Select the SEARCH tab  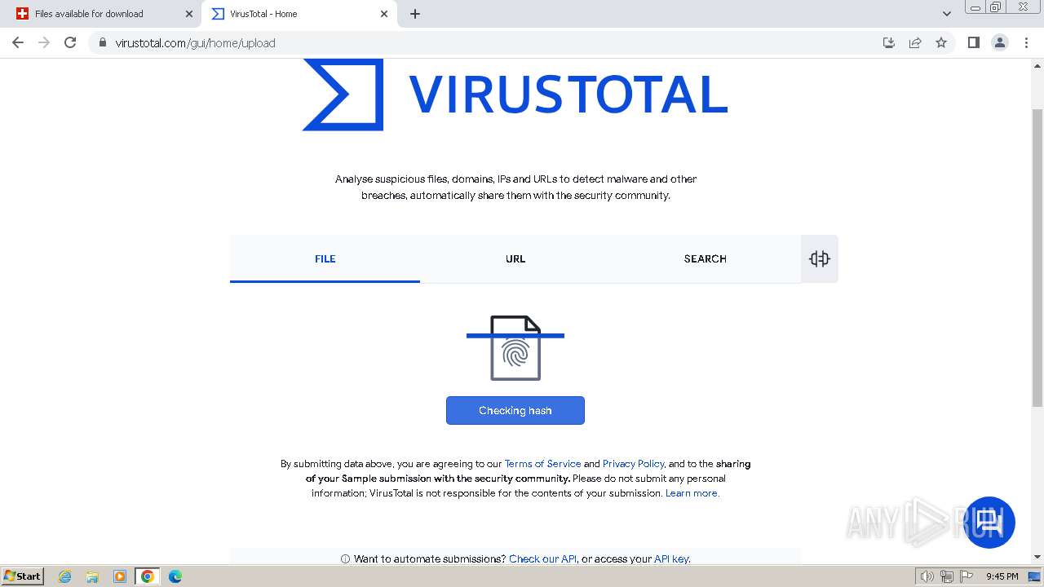705,258
